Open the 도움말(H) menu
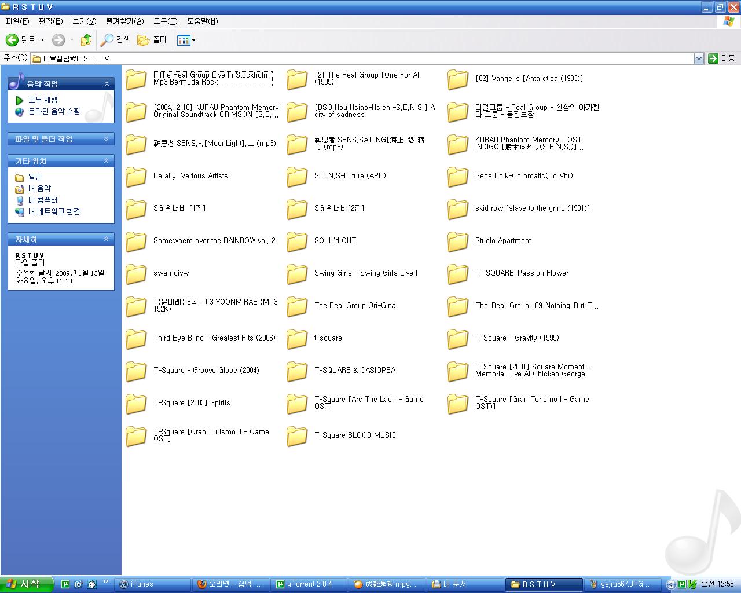 point(202,21)
